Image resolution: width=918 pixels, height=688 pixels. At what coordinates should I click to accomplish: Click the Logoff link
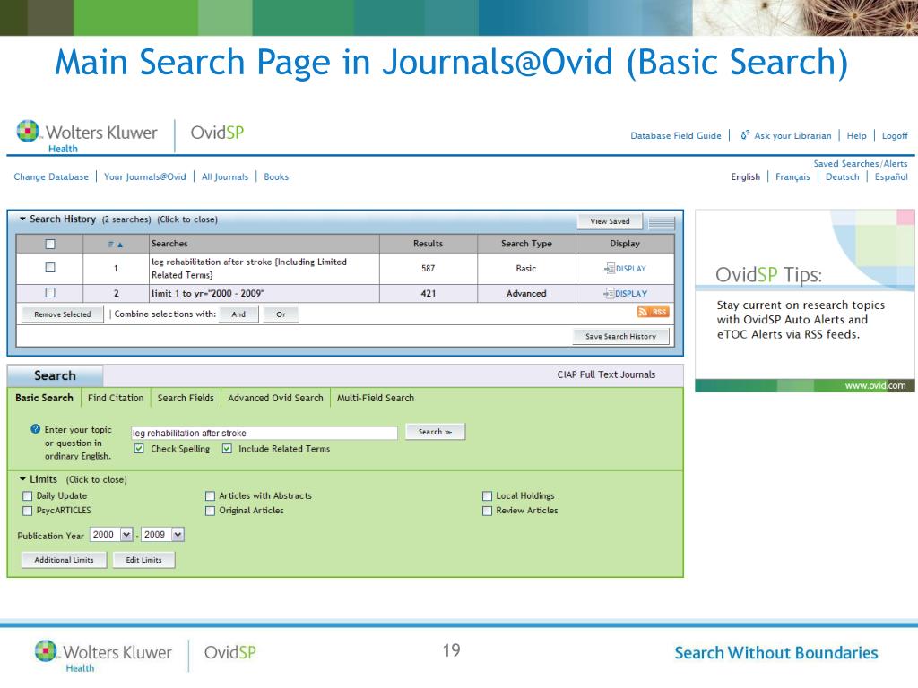895,136
